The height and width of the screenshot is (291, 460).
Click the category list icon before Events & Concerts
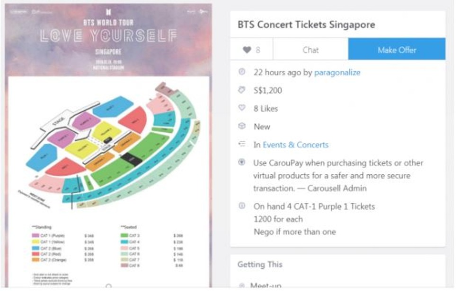click(x=242, y=144)
